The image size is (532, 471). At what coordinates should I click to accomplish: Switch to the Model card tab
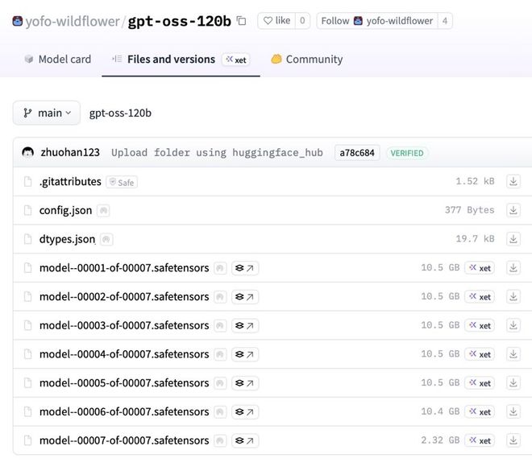58,60
